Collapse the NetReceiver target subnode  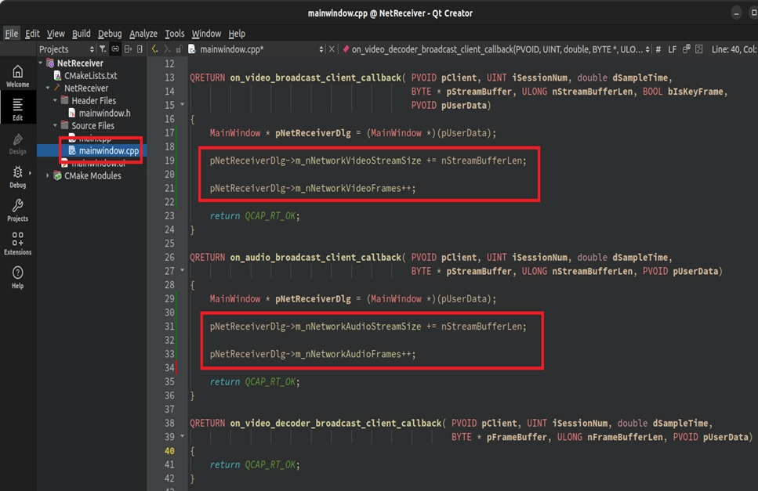coord(48,88)
